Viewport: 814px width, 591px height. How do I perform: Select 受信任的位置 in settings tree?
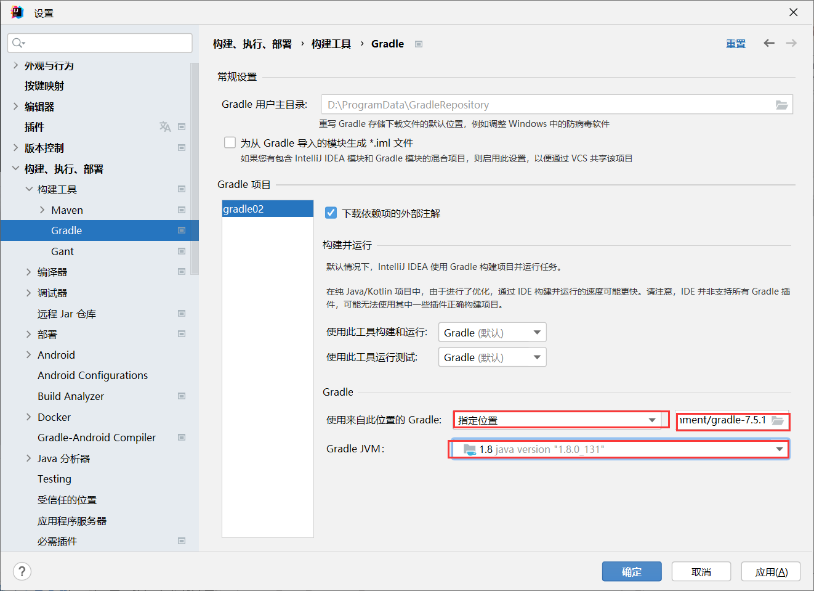[67, 500]
